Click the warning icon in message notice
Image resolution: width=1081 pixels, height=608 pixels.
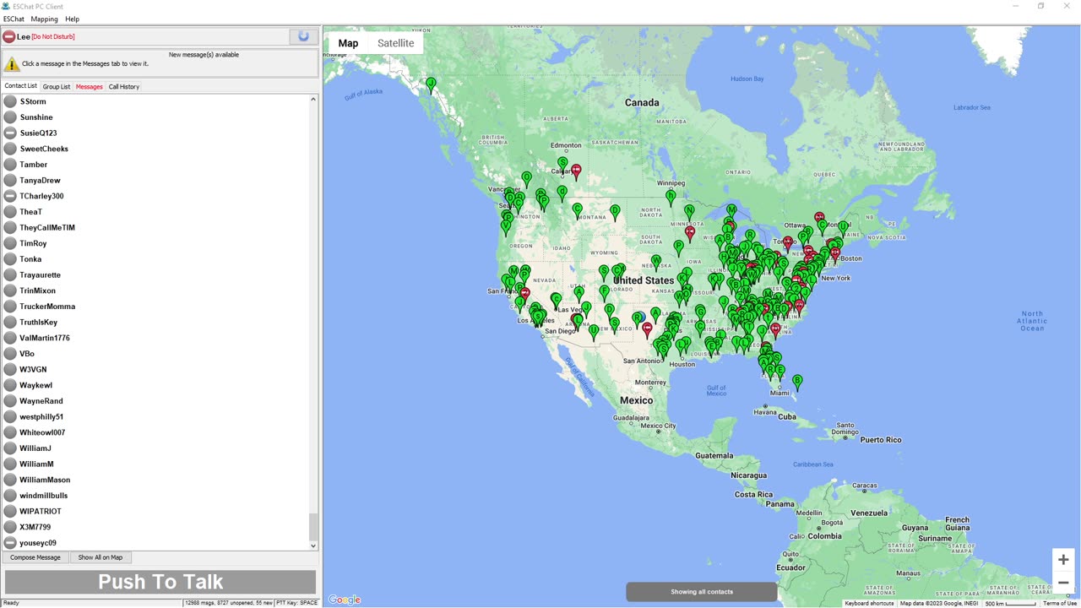[x=12, y=64]
